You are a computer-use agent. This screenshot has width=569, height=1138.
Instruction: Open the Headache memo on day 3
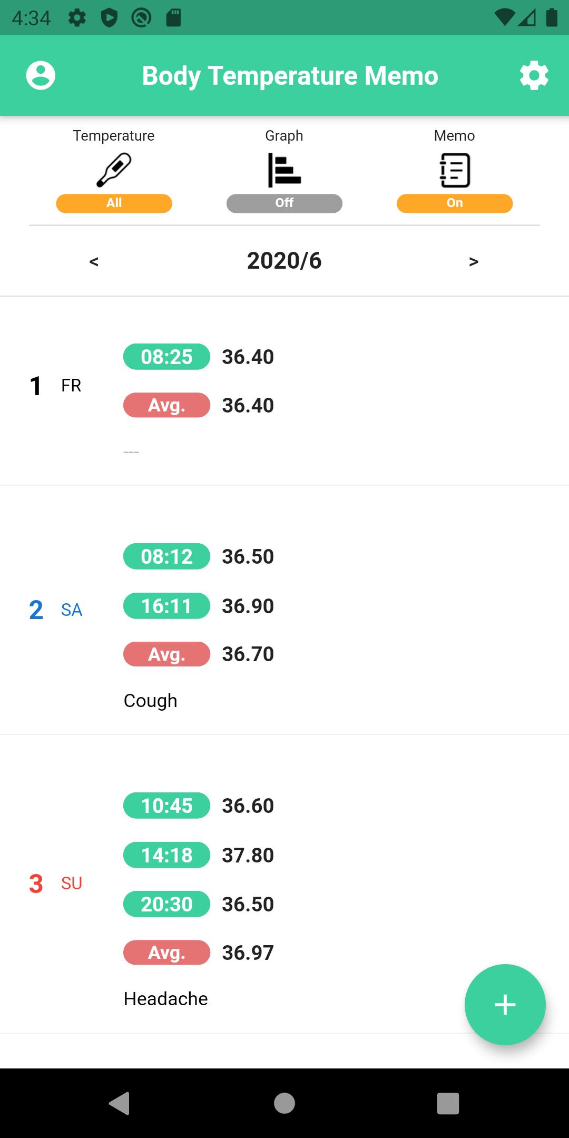tap(166, 998)
